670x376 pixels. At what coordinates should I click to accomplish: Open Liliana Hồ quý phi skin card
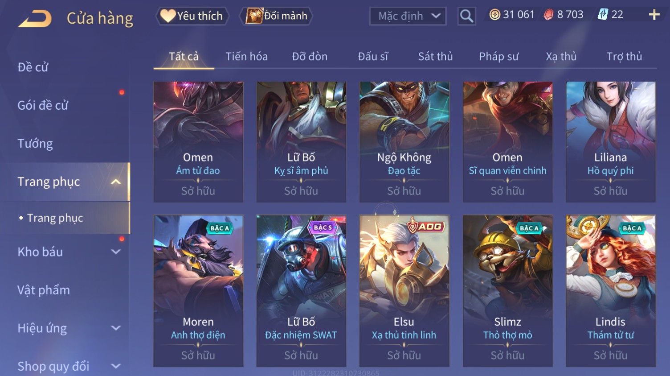click(x=610, y=142)
